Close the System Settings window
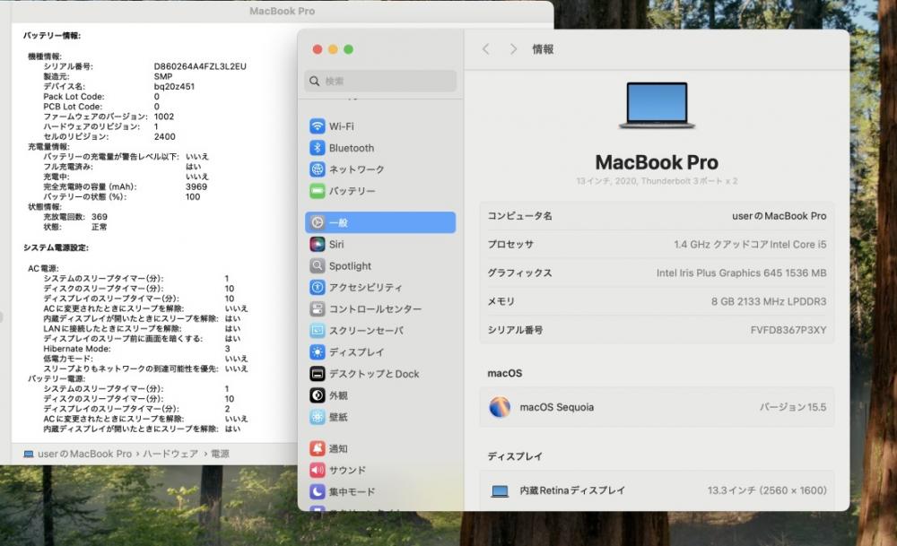 click(x=318, y=49)
